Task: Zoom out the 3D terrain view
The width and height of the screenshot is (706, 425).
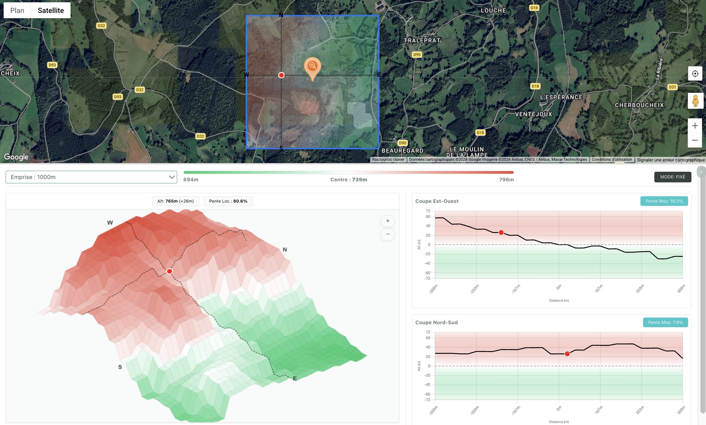Action: click(387, 234)
